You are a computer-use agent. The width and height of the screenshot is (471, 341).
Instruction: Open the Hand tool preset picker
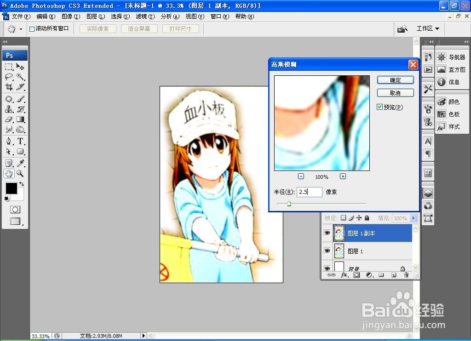tap(21, 29)
